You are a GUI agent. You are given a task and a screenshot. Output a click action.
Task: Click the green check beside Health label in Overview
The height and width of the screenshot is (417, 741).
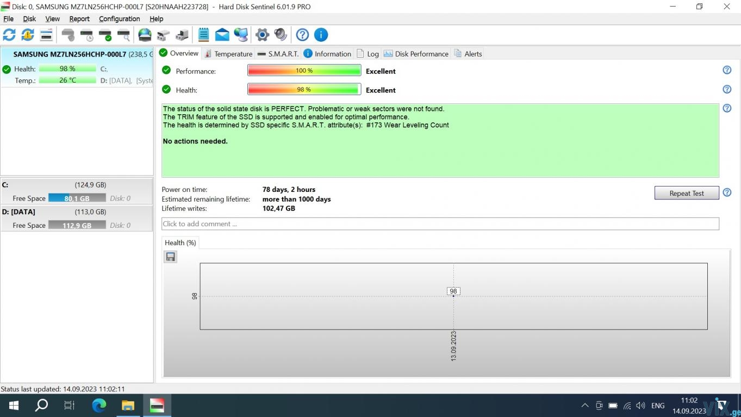[x=166, y=89]
